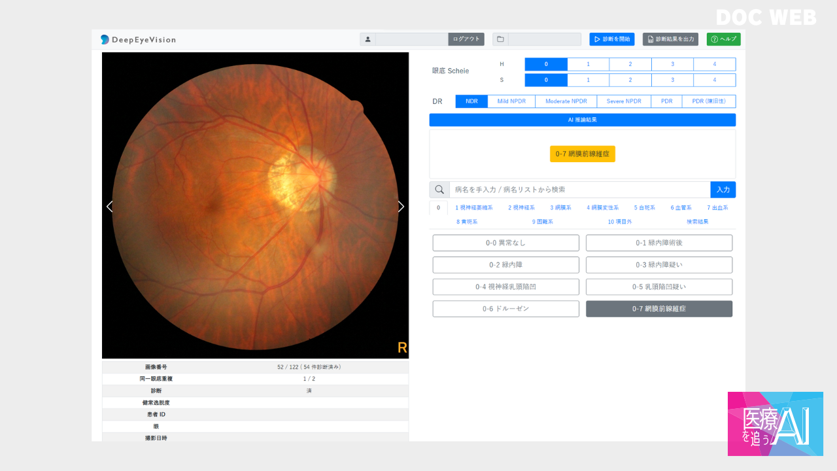Select Mild NPDR grade
This screenshot has width=837, height=471.
click(511, 101)
